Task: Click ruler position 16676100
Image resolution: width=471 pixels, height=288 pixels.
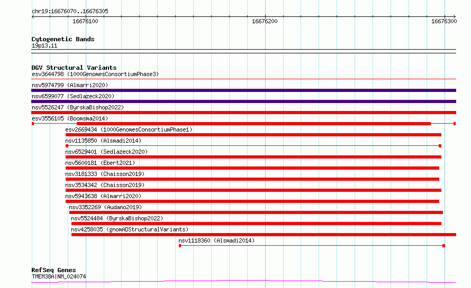Action: [x=85, y=21]
